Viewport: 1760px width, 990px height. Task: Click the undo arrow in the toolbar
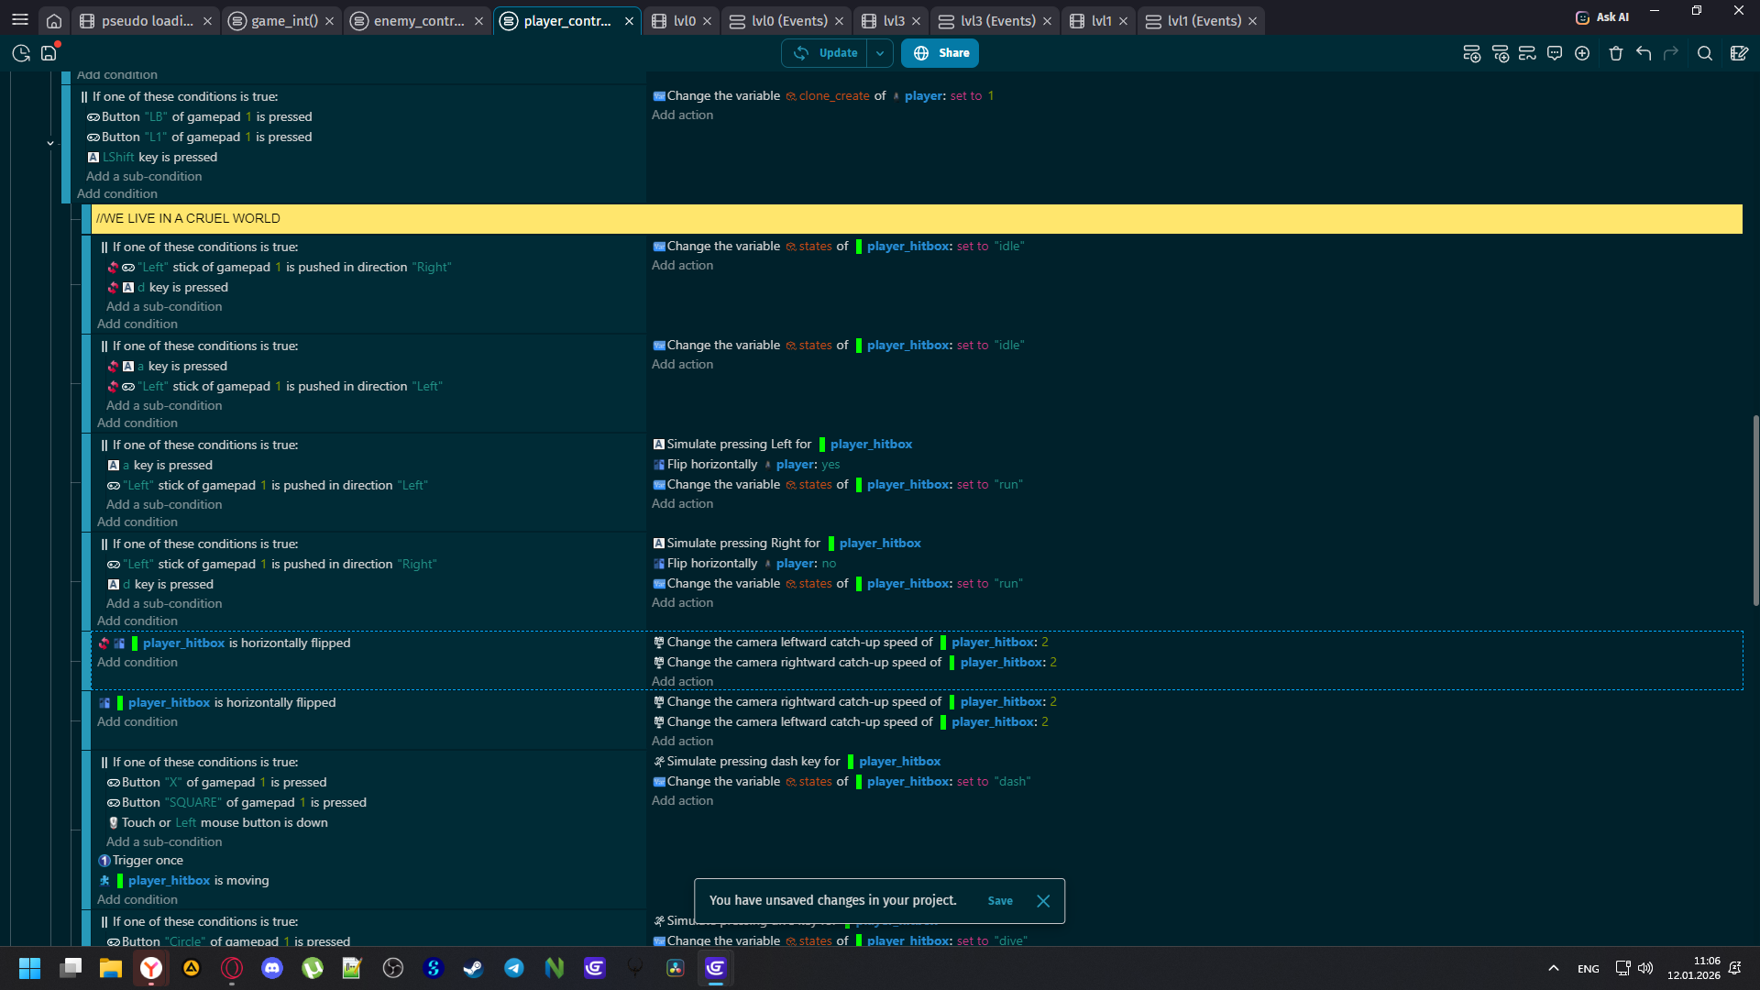tap(1644, 53)
